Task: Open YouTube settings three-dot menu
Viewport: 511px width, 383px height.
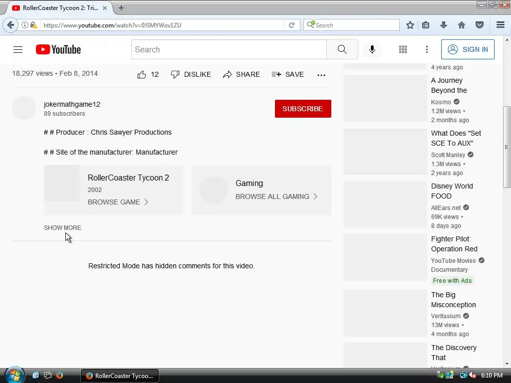Action: click(427, 49)
